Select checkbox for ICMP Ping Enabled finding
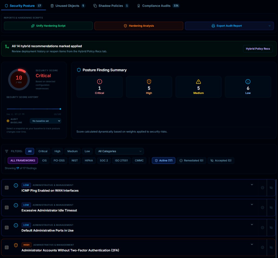 (x=7, y=187)
